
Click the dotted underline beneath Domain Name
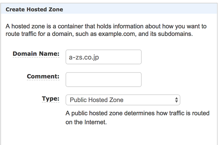point(36,58)
